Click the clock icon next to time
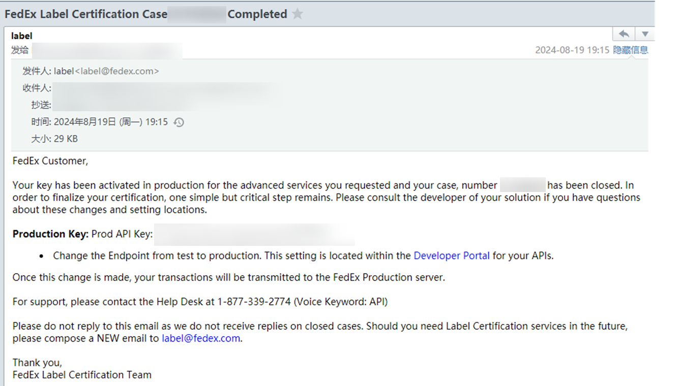This screenshot has height=386, width=677. tap(179, 122)
